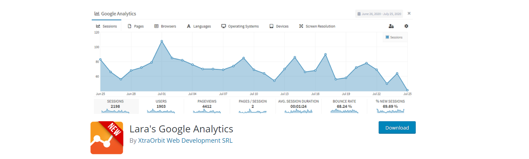Switch to the Devices tab
Screen dimensions: 529x159
279,26
